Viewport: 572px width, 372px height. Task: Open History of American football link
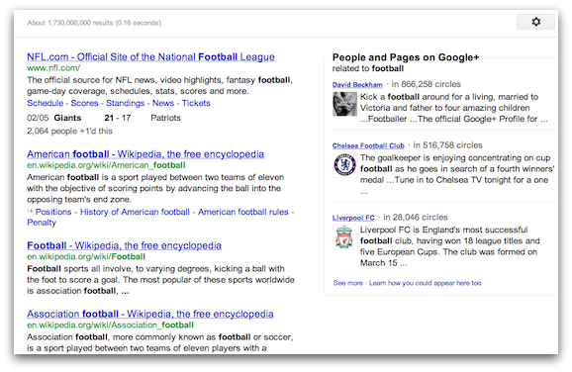pos(135,212)
